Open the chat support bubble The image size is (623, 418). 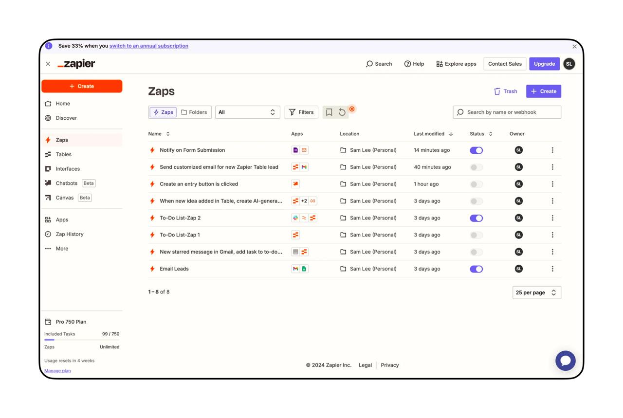pyautogui.click(x=566, y=361)
